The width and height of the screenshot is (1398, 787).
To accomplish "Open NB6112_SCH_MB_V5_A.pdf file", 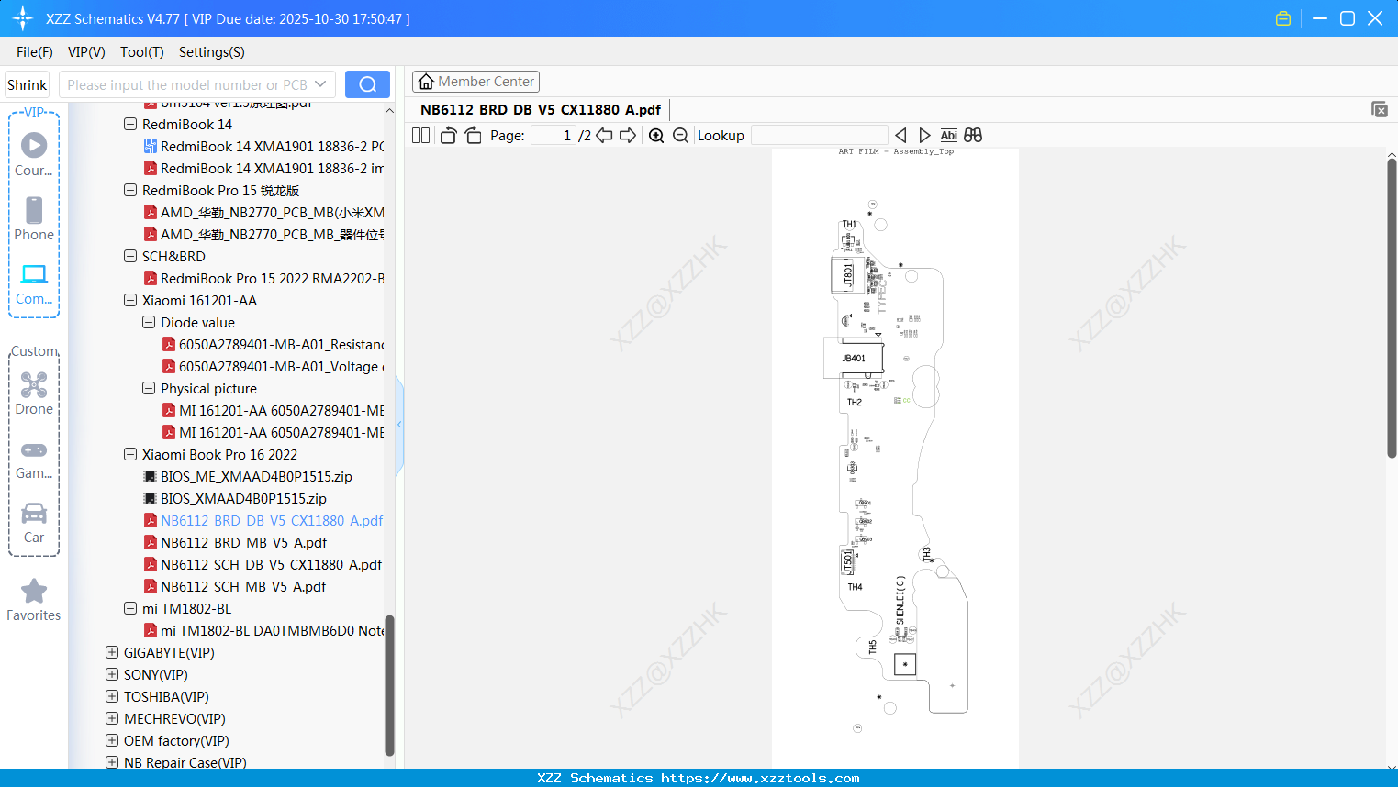I will click(x=243, y=586).
